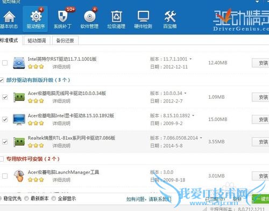
Task: Click the 专用软件可安装（2个）heading
Action: 33,159
